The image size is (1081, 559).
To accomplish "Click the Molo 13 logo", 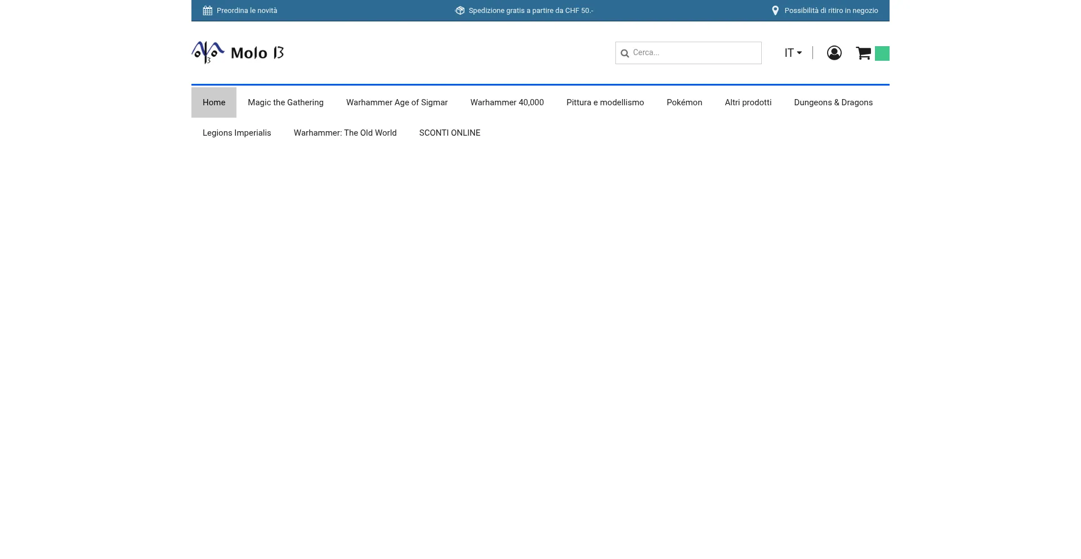I will [238, 53].
